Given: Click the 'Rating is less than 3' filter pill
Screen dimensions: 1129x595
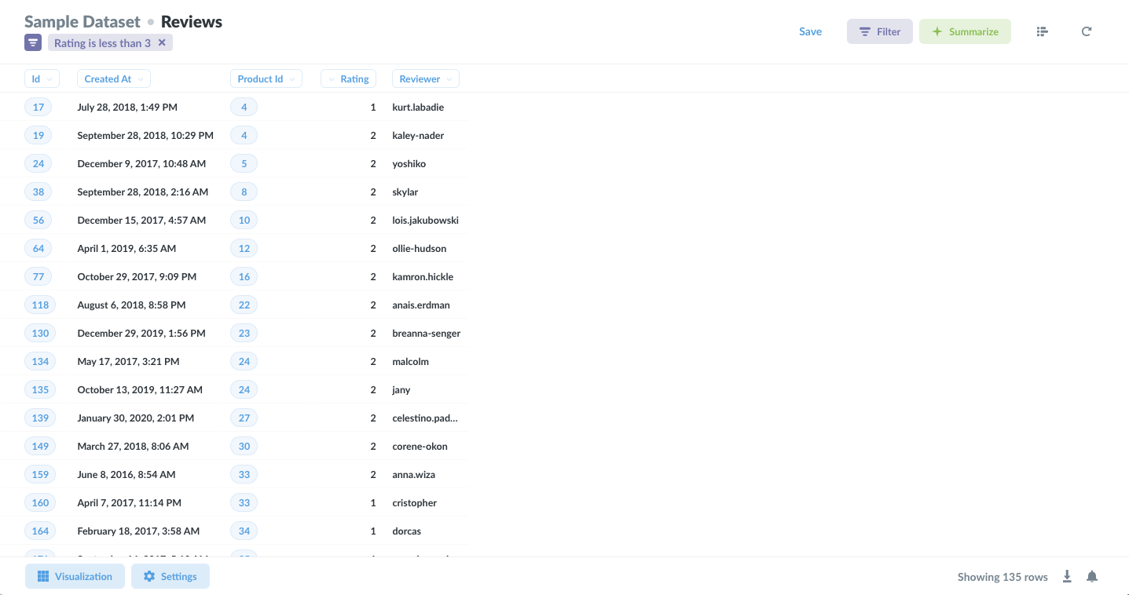Looking at the screenshot, I should (102, 43).
